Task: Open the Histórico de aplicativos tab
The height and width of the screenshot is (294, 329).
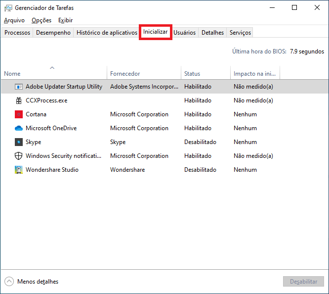Action: click(107, 33)
